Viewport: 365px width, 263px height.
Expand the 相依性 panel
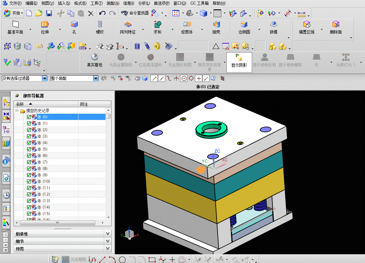pos(107,234)
